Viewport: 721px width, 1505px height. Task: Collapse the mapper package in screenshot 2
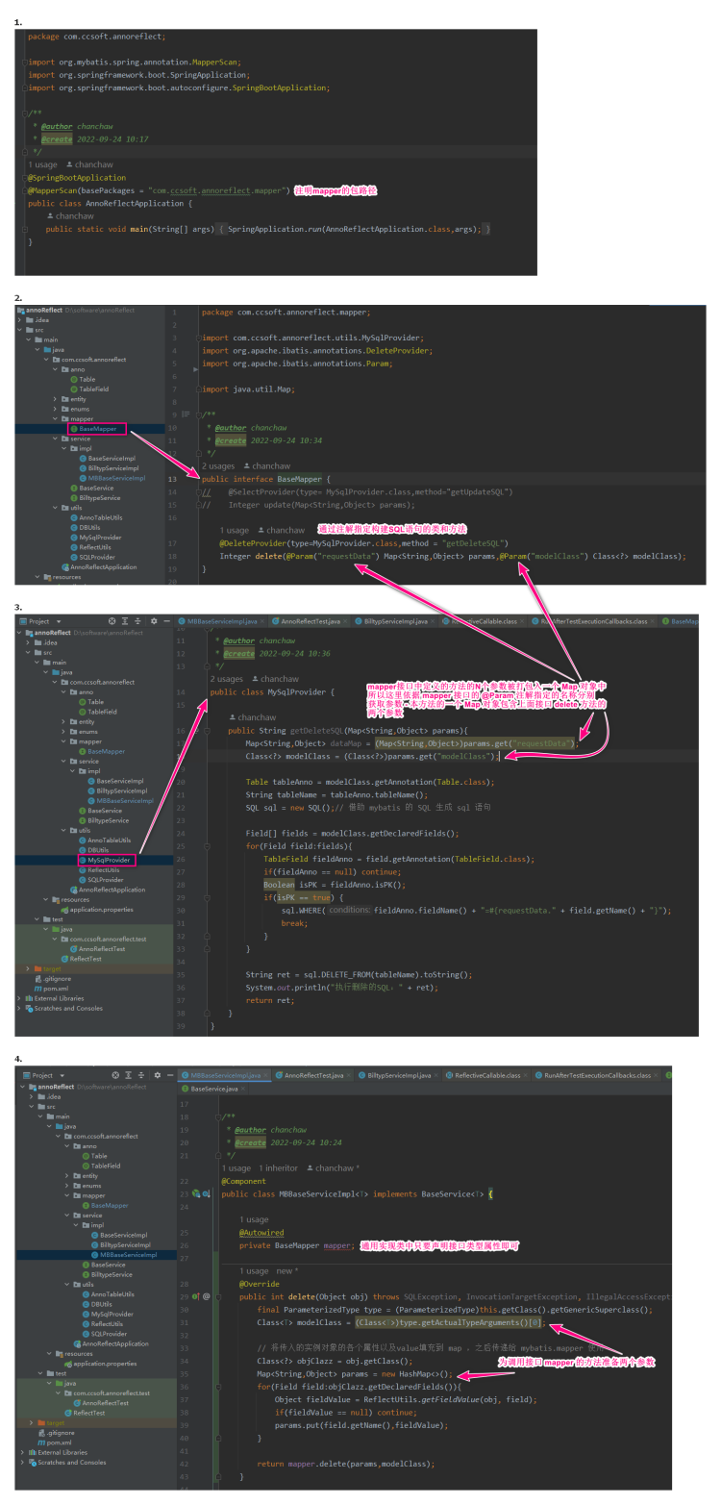(55, 418)
